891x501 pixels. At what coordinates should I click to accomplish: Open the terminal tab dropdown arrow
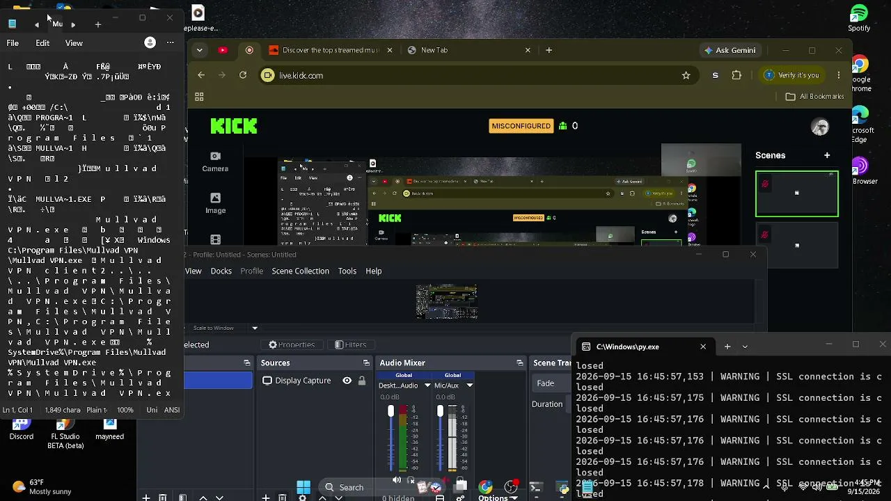pos(745,347)
